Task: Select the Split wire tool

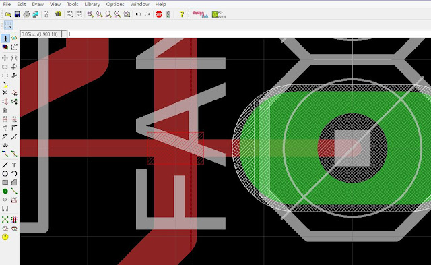Action: tap(5, 136)
